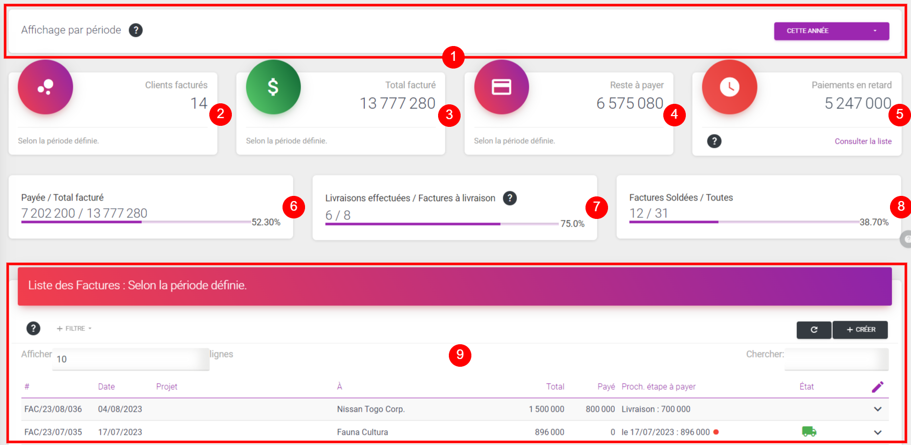Click the red overdue dot indicator
The image size is (911, 445).
[716, 432]
